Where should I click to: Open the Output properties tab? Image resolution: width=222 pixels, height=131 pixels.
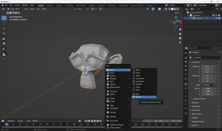186,62
